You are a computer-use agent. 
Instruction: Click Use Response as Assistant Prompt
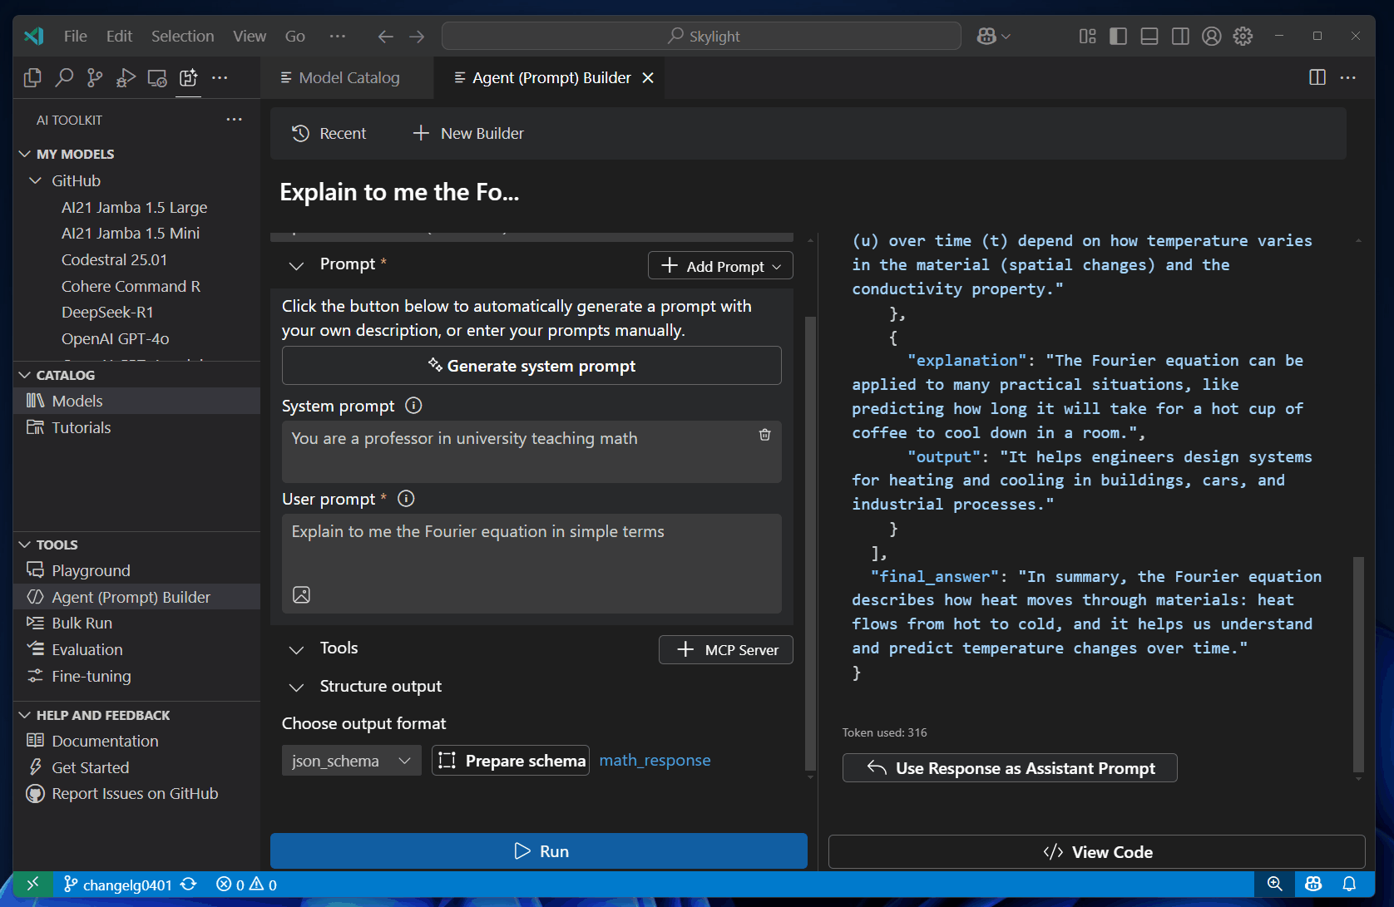click(x=1009, y=767)
